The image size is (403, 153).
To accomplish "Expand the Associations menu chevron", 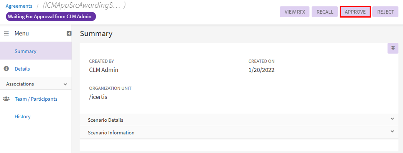I will tap(65, 84).
